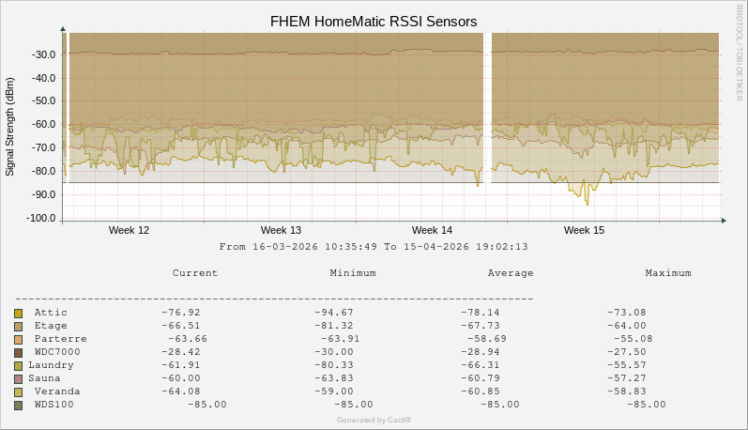The width and height of the screenshot is (748, 430).
Task: Click the Etage legend color swatch
Action: tap(19, 326)
